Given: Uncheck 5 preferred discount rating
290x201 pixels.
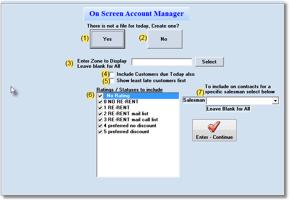Looking at the screenshot, I should (x=100, y=132).
